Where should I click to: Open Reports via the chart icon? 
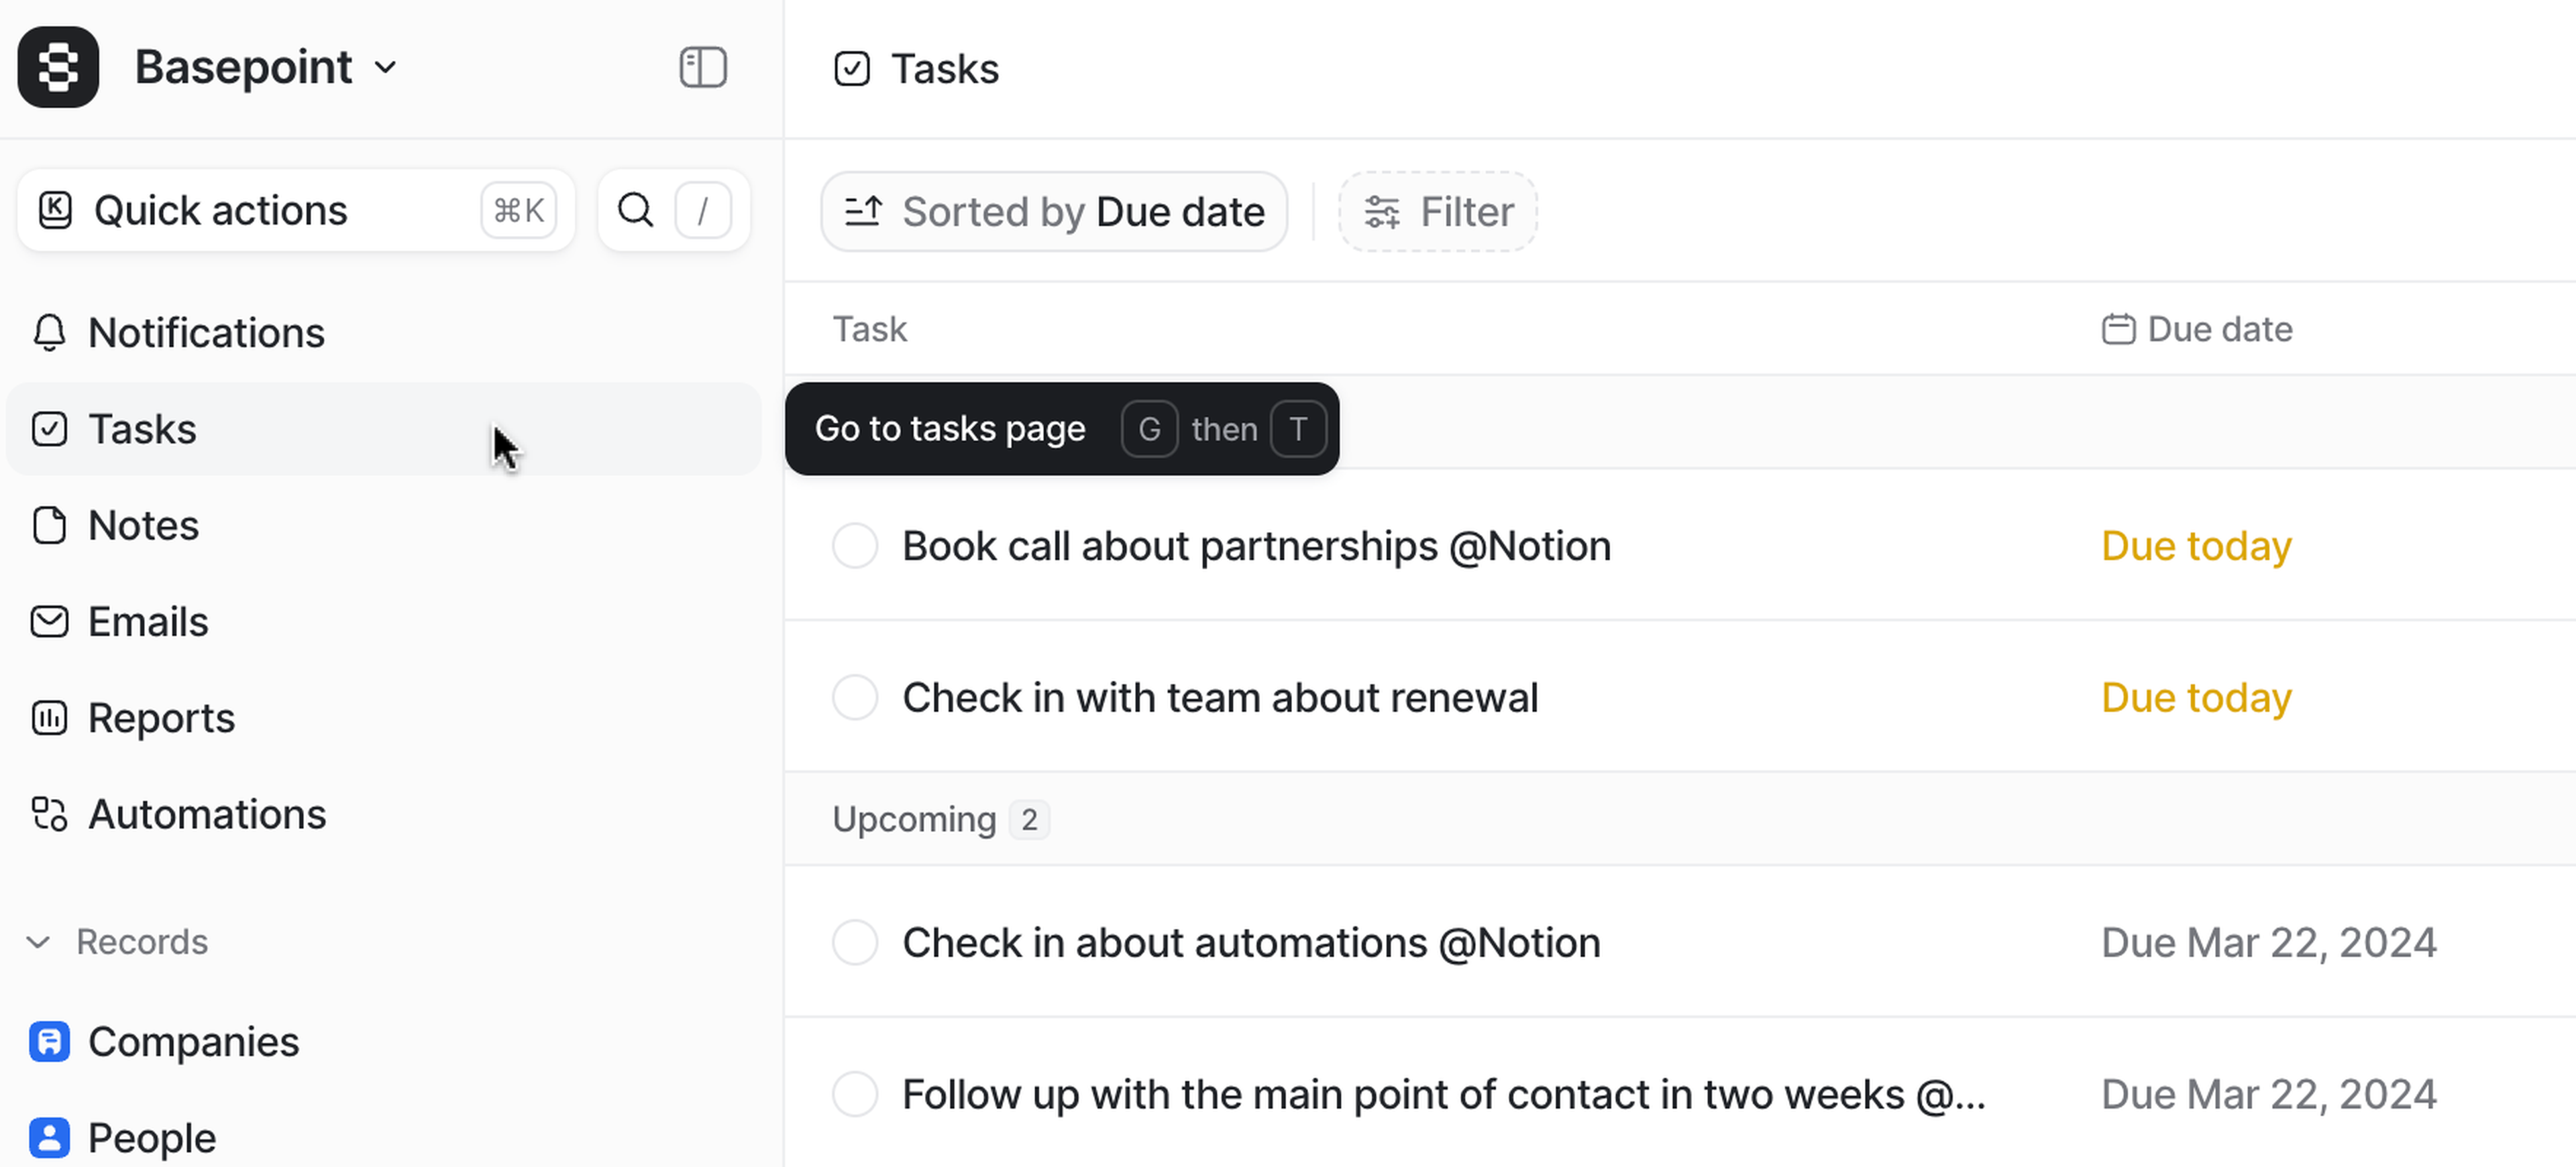49,719
